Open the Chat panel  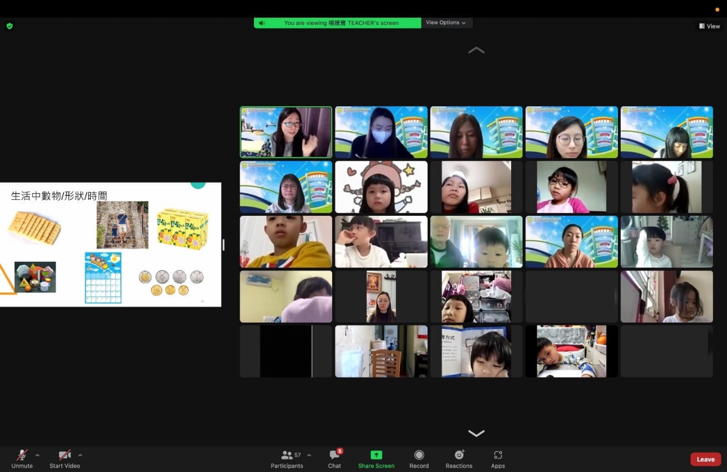335,455
